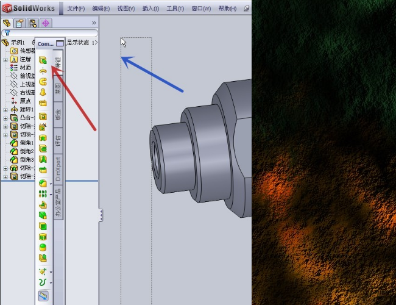The image size is (396, 305).
Task: Collapse the 切除 feature just above 倒角1
Action: point(5,135)
